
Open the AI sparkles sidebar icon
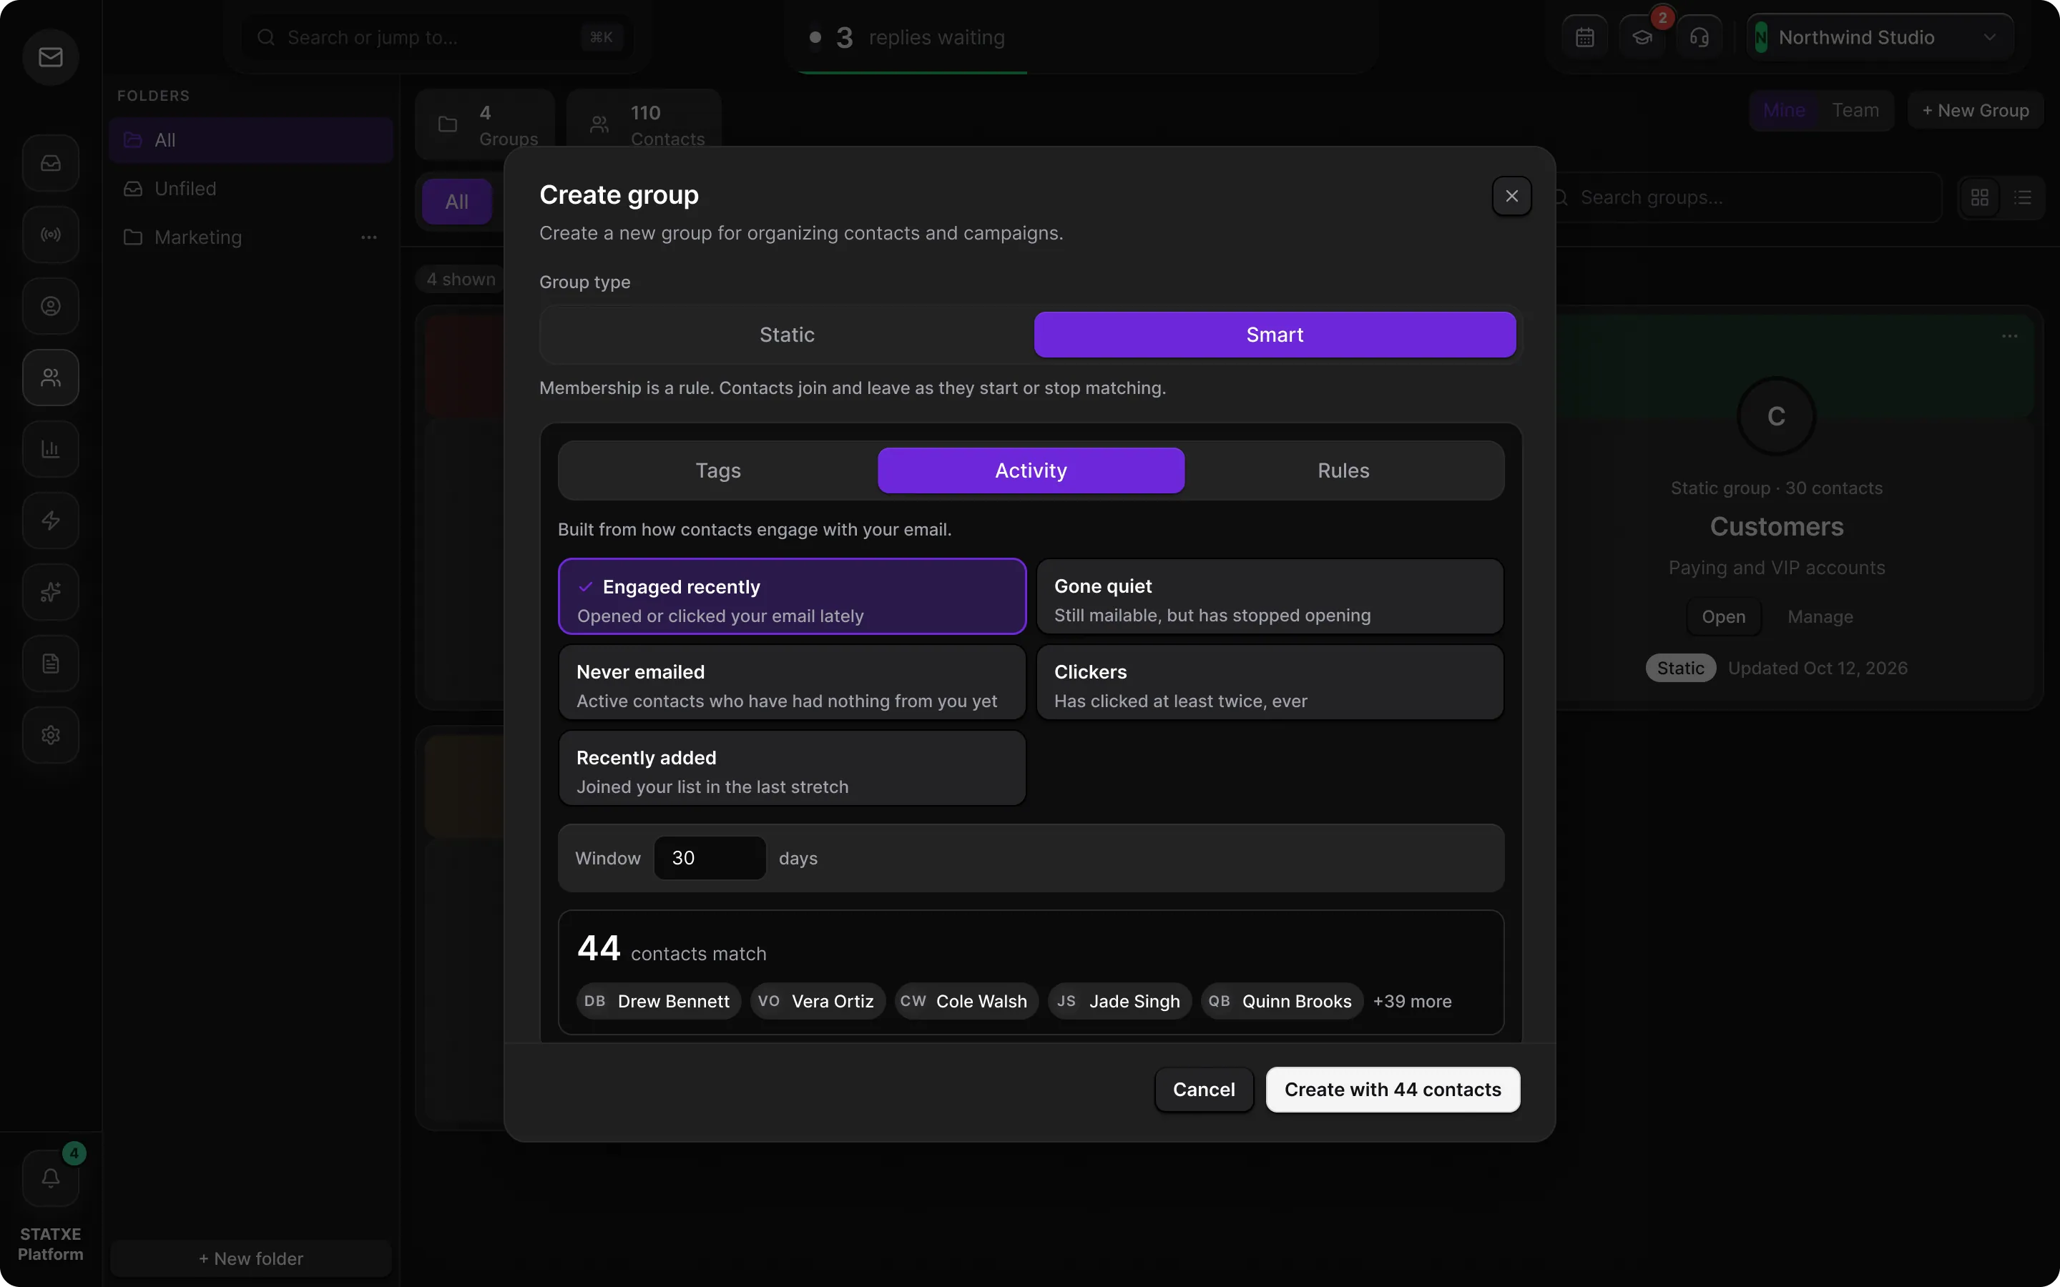50,591
